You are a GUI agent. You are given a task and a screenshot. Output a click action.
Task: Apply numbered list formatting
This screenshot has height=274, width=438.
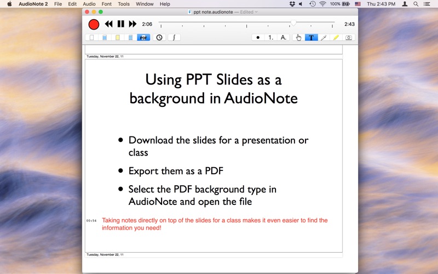(x=270, y=37)
